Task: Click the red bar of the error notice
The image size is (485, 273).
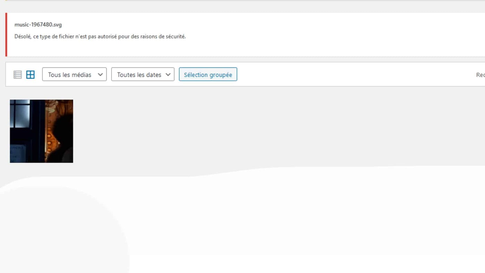Action: (x=6, y=35)
